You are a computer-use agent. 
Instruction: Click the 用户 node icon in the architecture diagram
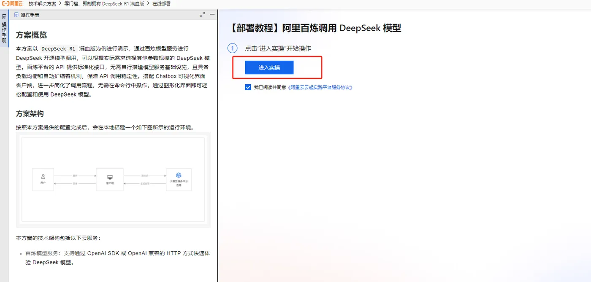click(x=43, y=177)
